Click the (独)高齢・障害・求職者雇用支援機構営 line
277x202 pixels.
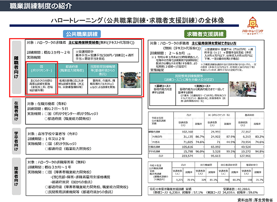point(80,177)
